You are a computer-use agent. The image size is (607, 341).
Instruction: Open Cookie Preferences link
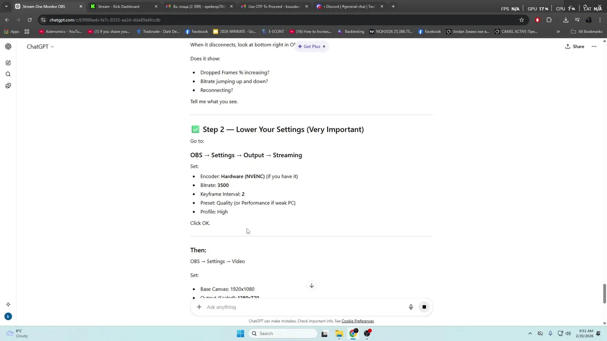coord(358,321)
